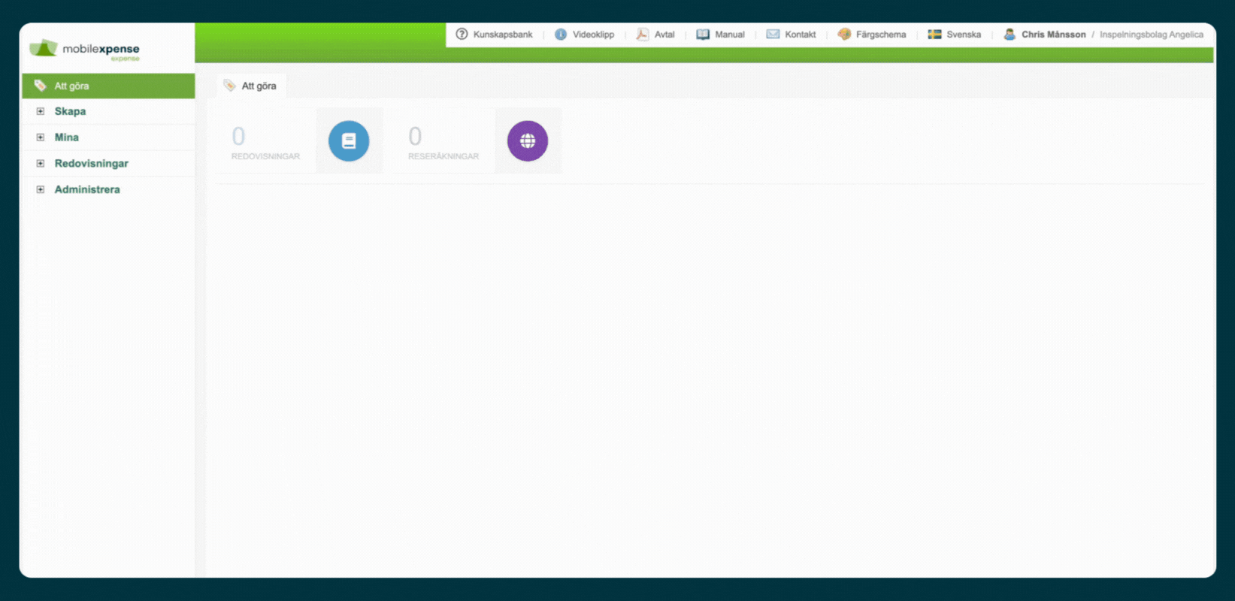Expand the Skapa tree node
Screen dimensions: 1235x601
(41, 111)
